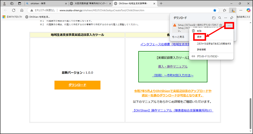Click the trash icon beside Setup_CSCT.exe
Viewport: 253px width, 134px height.
(x=221, y=25)
